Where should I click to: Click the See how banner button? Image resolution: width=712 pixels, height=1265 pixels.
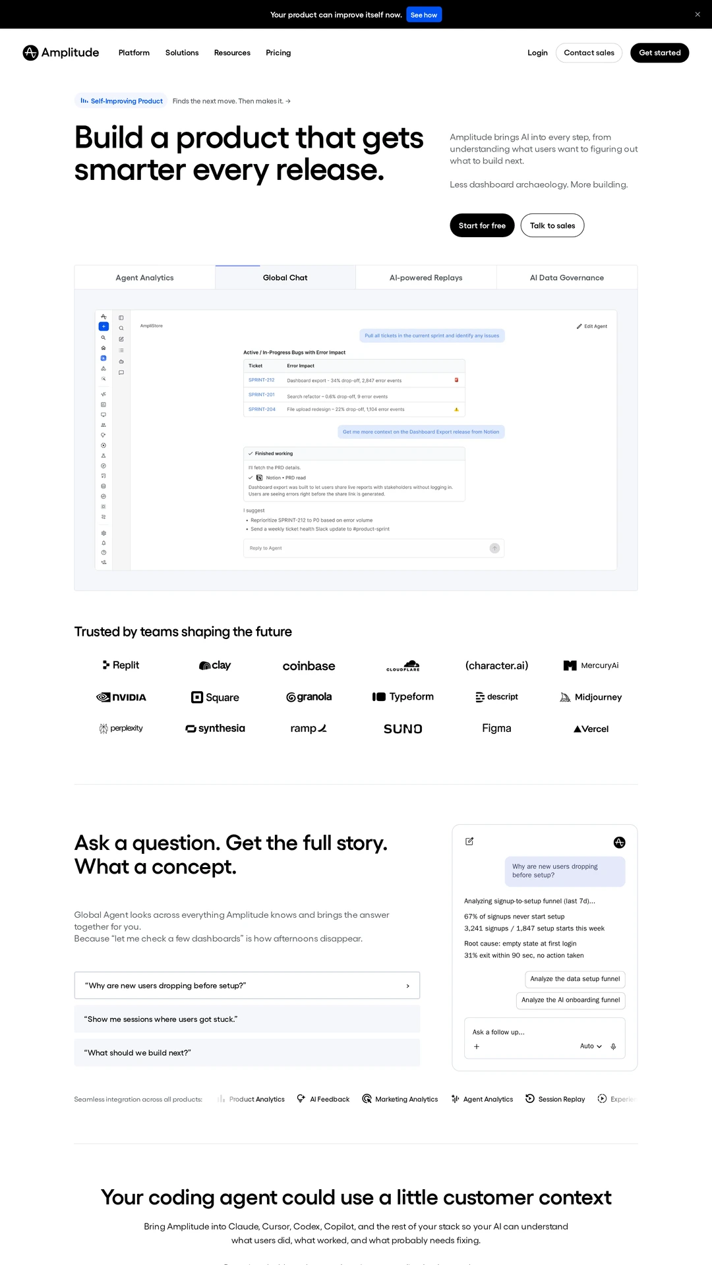(x=424, y=14)
